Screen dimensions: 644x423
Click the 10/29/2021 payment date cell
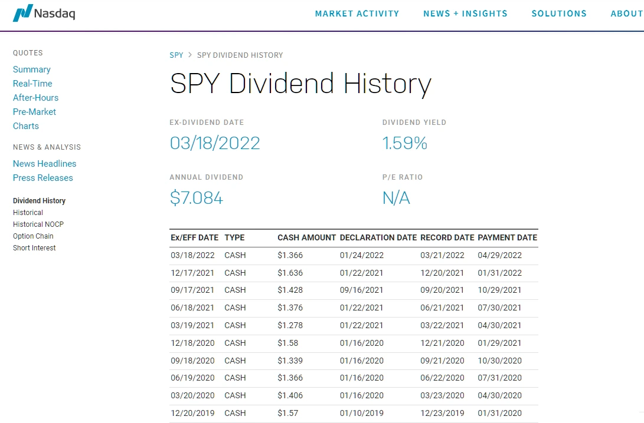(x=499, y=290)
